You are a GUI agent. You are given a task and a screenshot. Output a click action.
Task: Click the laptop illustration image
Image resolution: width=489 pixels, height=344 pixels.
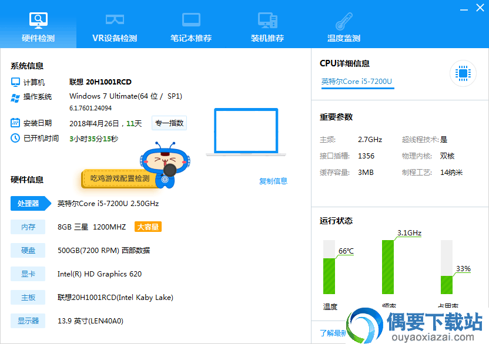(x=246, y=132)
